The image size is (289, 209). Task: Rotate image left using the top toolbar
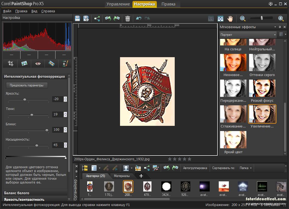[x=108, y=18]
